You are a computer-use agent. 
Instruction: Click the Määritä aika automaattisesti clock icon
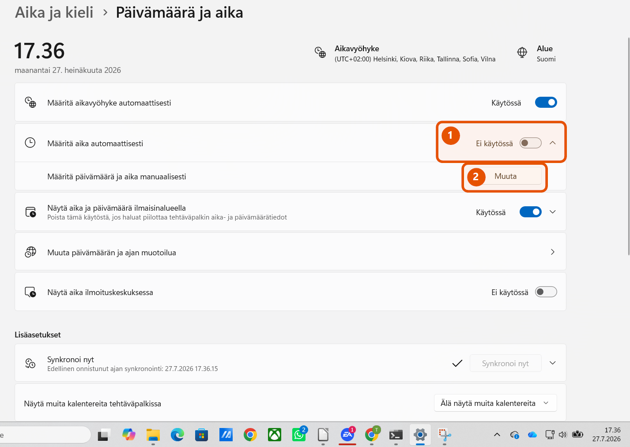[x=30, y=143]
